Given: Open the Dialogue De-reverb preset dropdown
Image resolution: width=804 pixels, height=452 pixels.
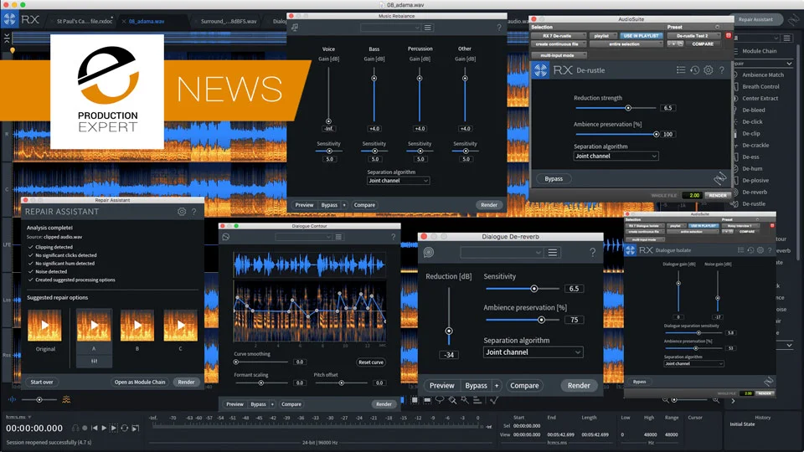Looking at the screenshot, I should (501, 252).
